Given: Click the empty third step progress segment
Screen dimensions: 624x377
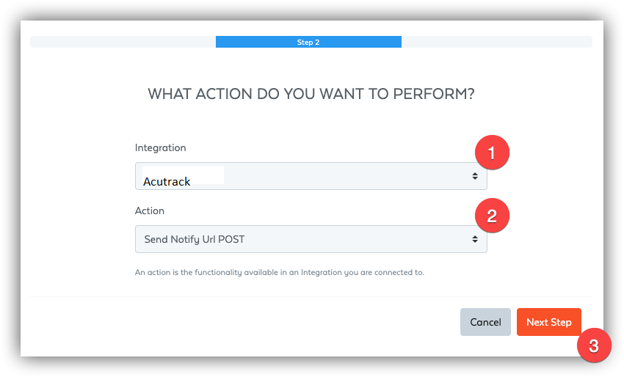Looking at the screenshot, I should [x=497, y=42].
